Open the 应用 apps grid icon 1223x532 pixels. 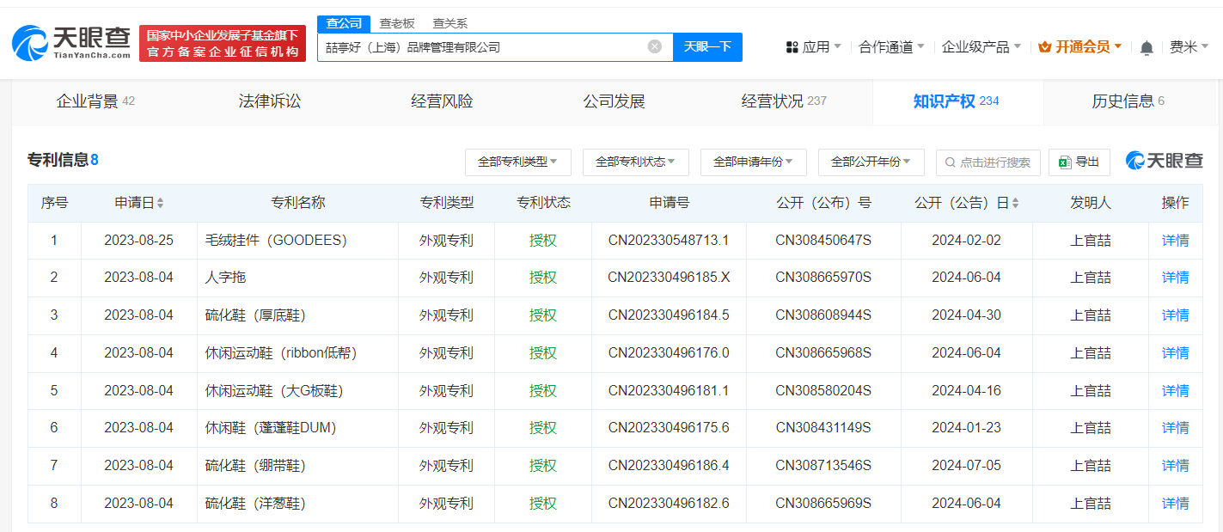[792, 46]
